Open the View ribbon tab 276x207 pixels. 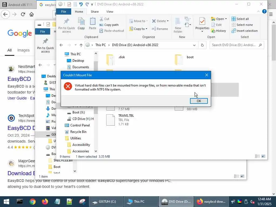click(110, 11)
